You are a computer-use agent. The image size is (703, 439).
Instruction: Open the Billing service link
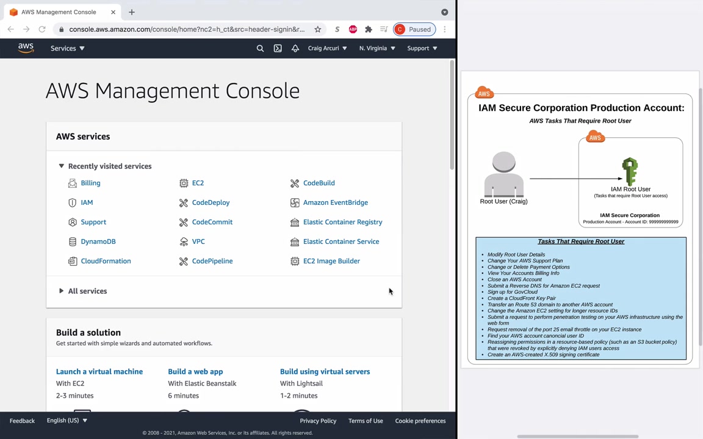tap(90, 183)
